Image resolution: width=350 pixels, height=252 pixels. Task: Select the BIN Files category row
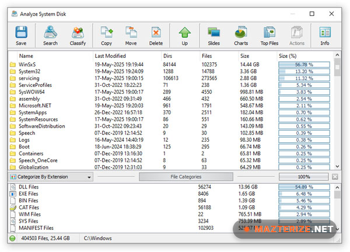click(x=170, y=201)
